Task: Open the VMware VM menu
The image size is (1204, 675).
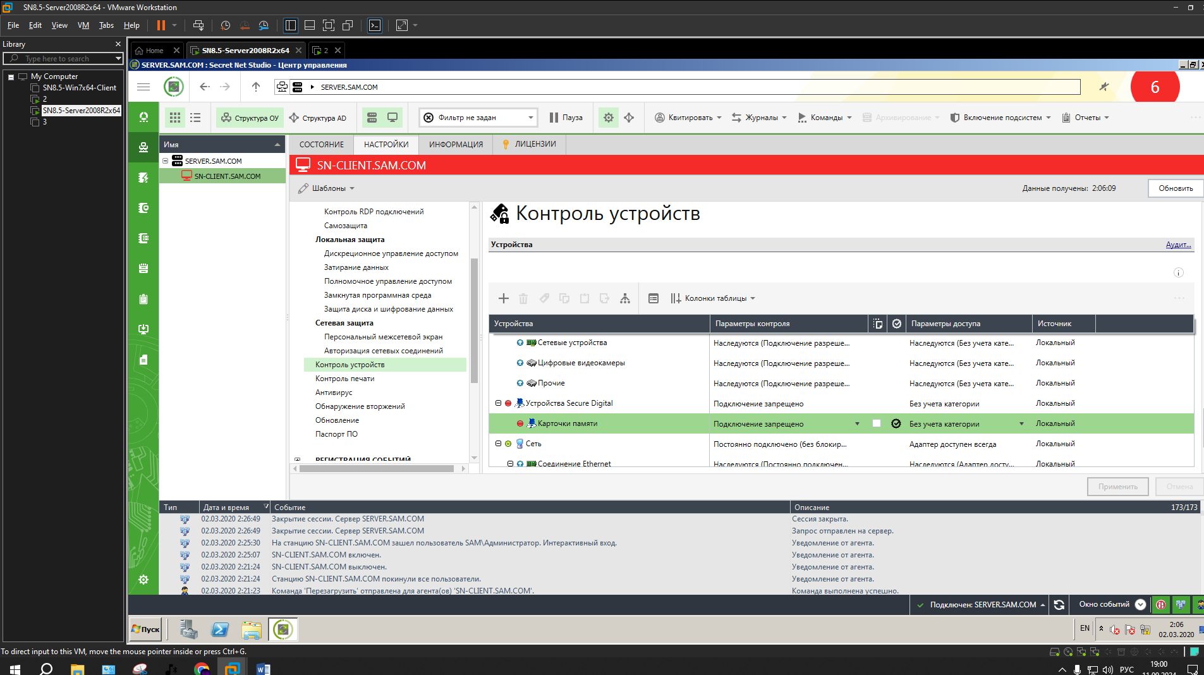Action: (83, 25)
